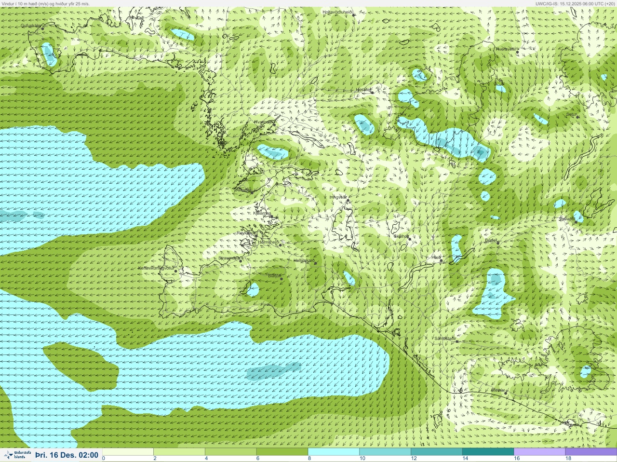Select the 0–2 m/s legend color
This screenshot has width=617, height=462.
(x=128, y=451)
